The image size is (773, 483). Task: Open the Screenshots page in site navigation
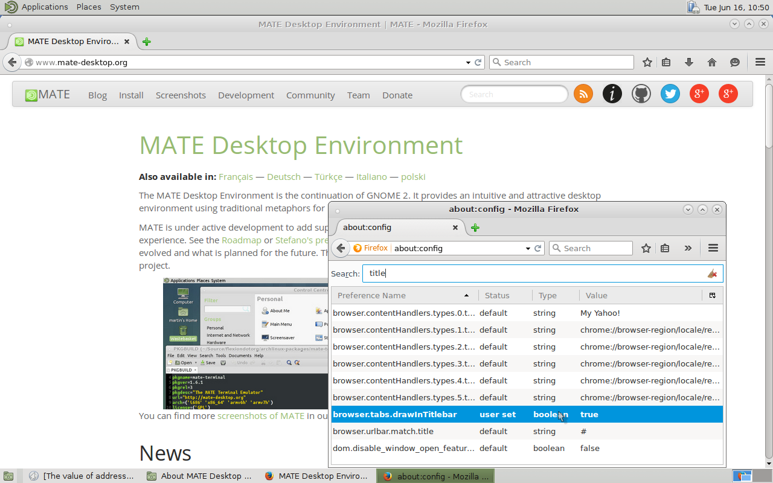(181, 95)
